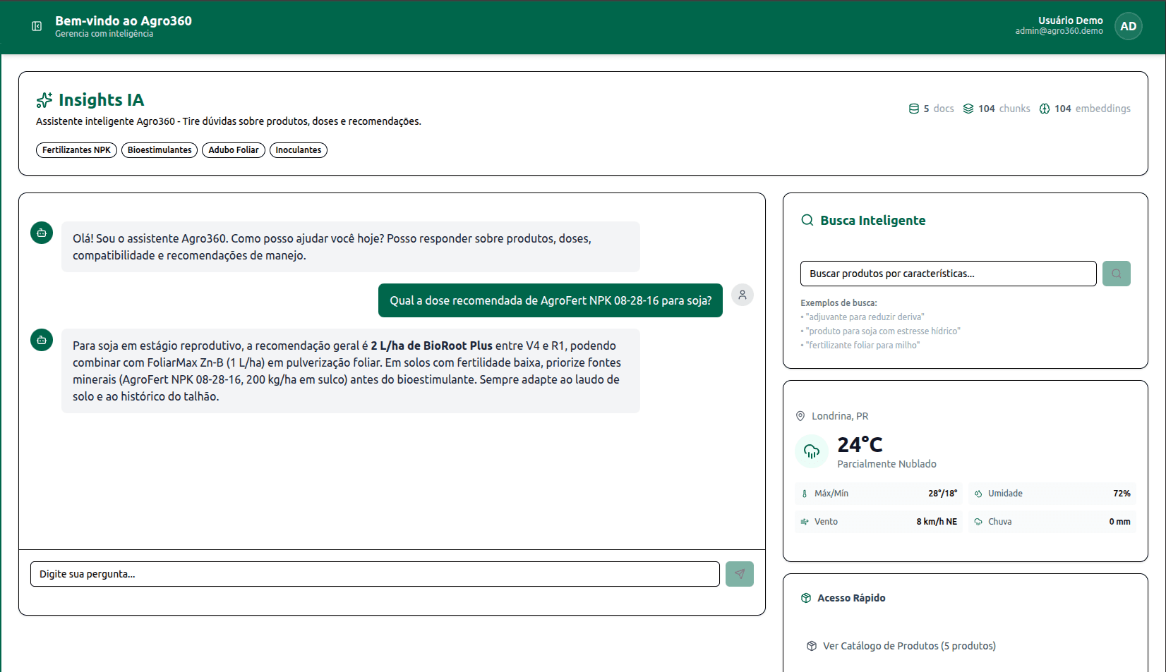This screenshot has height=672, width=1166.
Task: Open Ver Catálogo de Produtos link
Action: 909,646
